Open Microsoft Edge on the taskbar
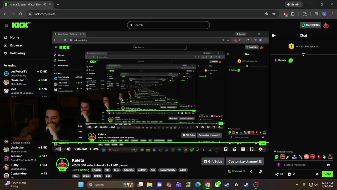The image size is (337, 190). click(x=198, y=185)
